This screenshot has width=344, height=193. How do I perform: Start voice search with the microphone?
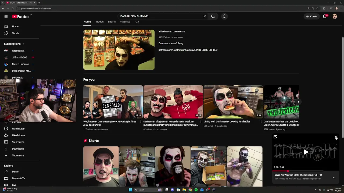[224, 16]
